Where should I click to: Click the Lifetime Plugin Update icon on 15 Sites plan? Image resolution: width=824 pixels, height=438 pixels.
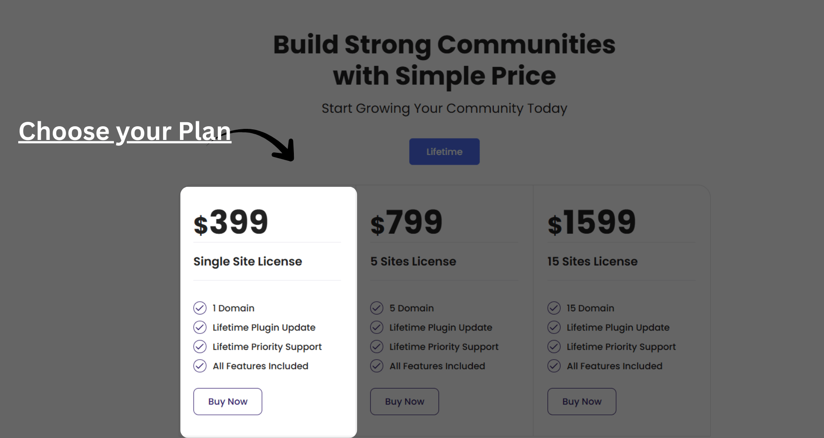click(x=554, y=327)
